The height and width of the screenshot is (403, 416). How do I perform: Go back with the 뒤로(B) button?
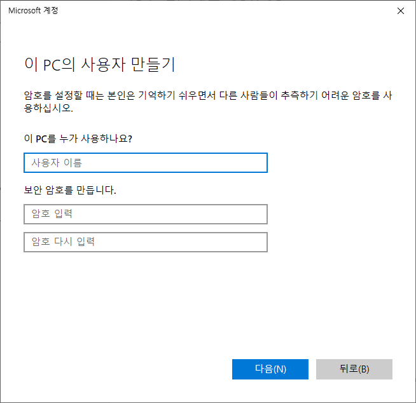click(x=354, y=369)
